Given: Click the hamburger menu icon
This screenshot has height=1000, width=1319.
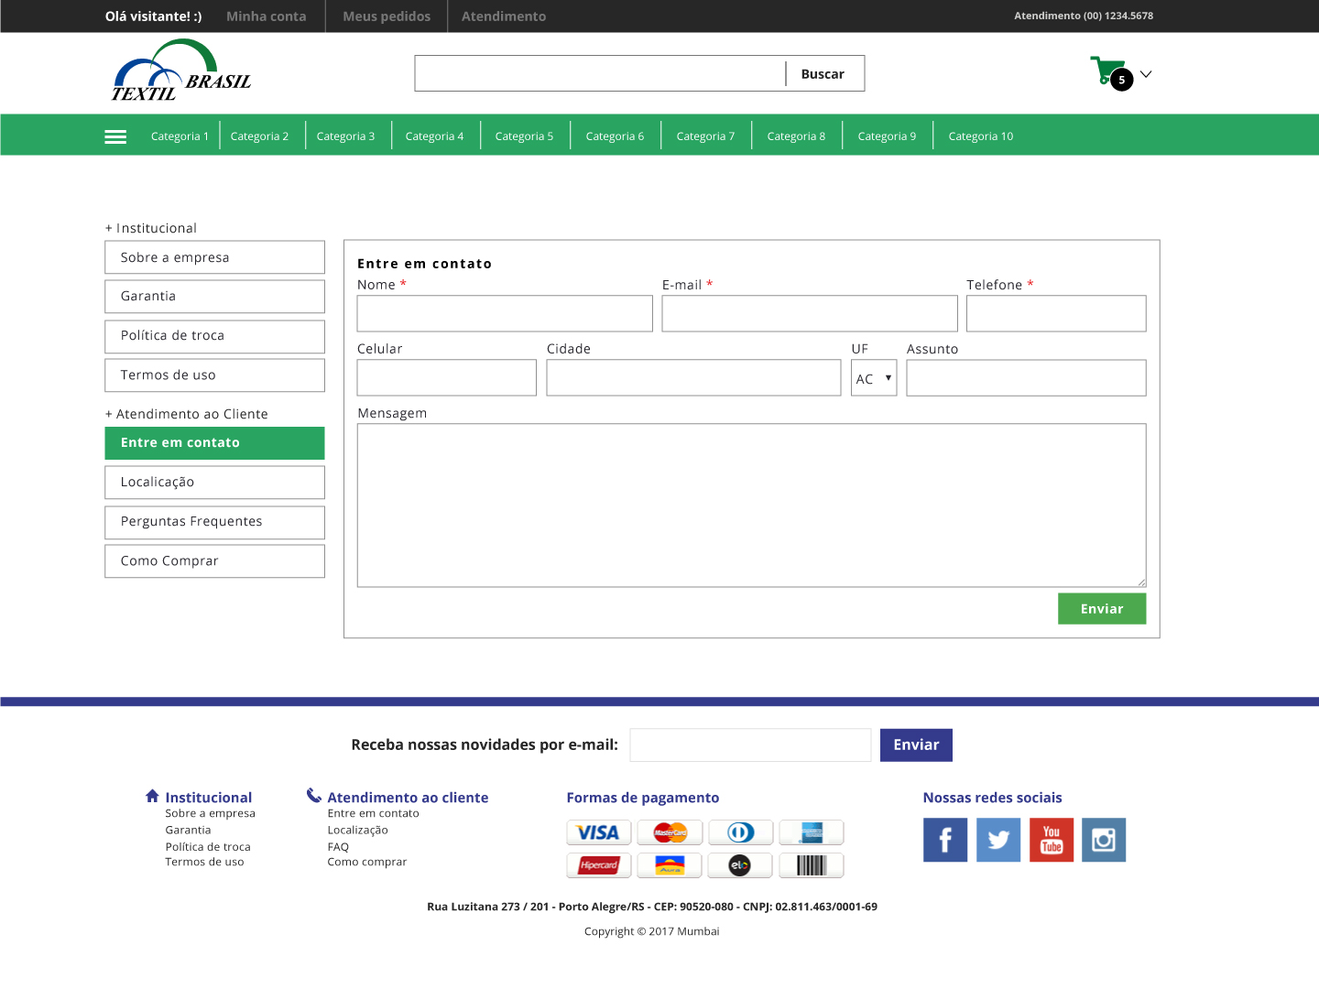Looking at the screenshot, I should click(115, 136).
